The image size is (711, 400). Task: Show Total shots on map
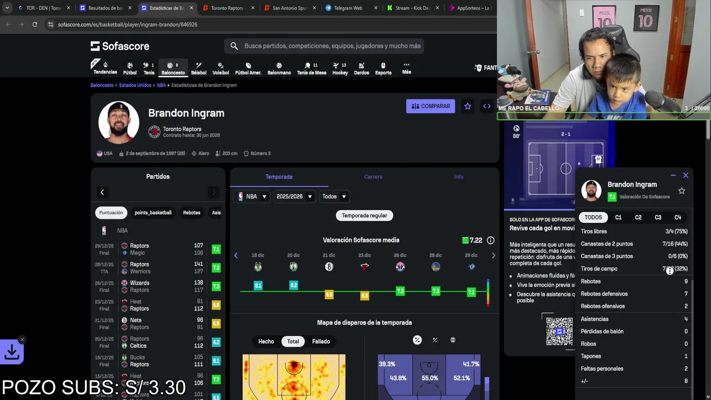tap(293, 342)
